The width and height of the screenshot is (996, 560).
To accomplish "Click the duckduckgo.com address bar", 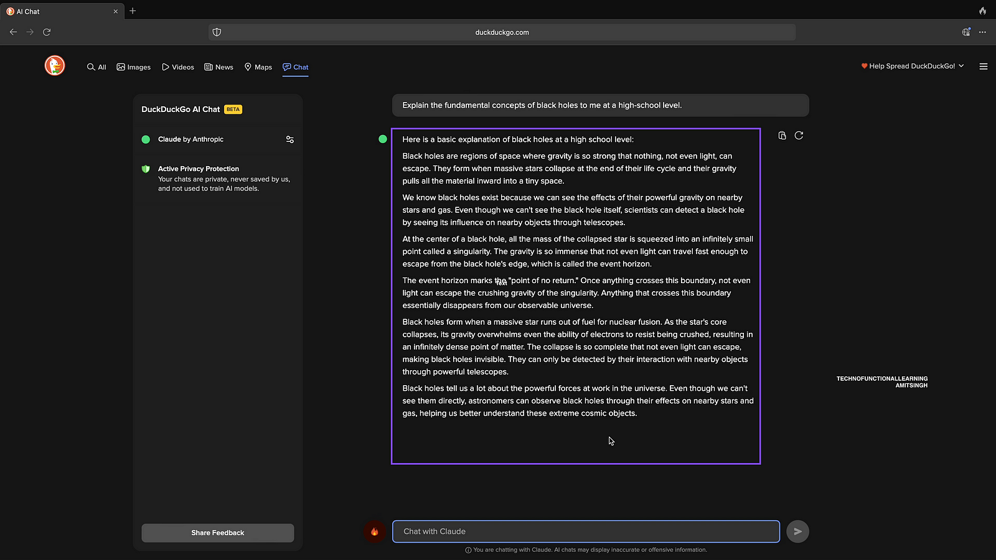I will (x=502, y=32).
